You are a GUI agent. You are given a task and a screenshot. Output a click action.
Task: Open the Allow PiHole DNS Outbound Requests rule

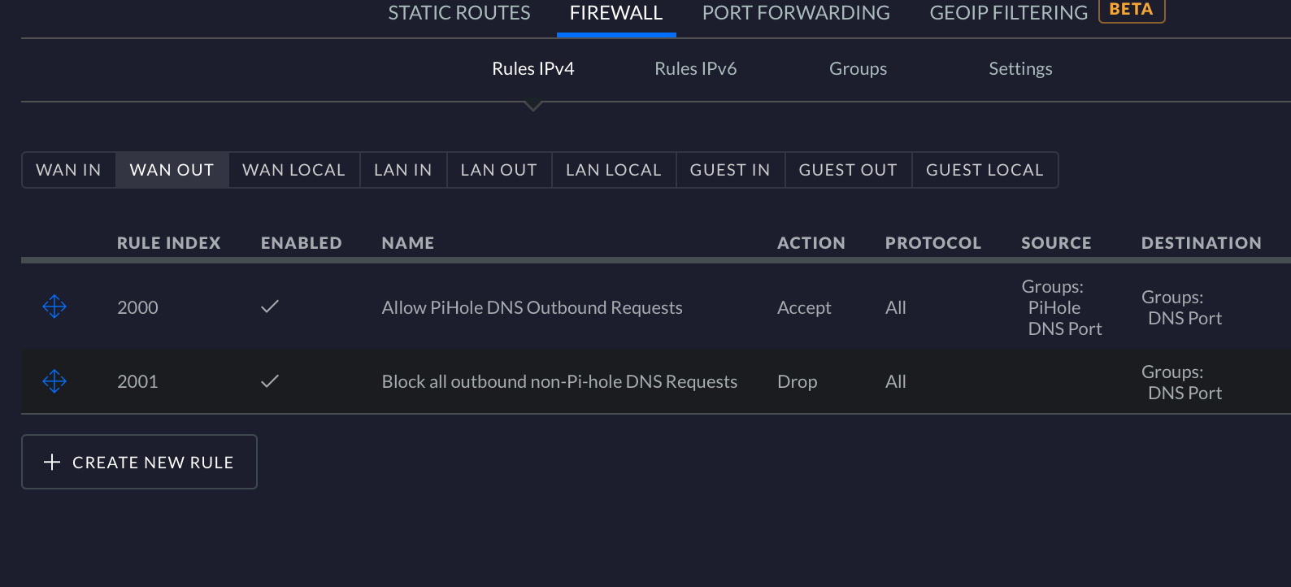click(532, 307)
